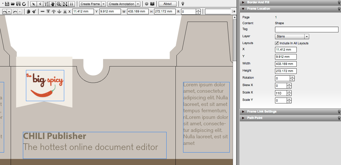Click the open folder icon
The width and height of the screenshot is (341, 165).
point(12,4)
